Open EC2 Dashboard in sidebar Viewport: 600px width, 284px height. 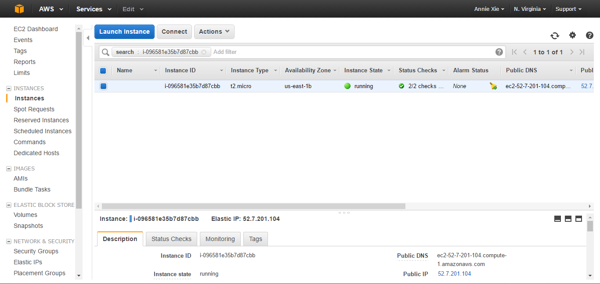tap(36, 29)
